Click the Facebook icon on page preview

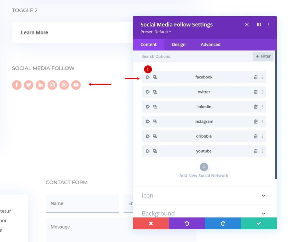pos(17,85)
